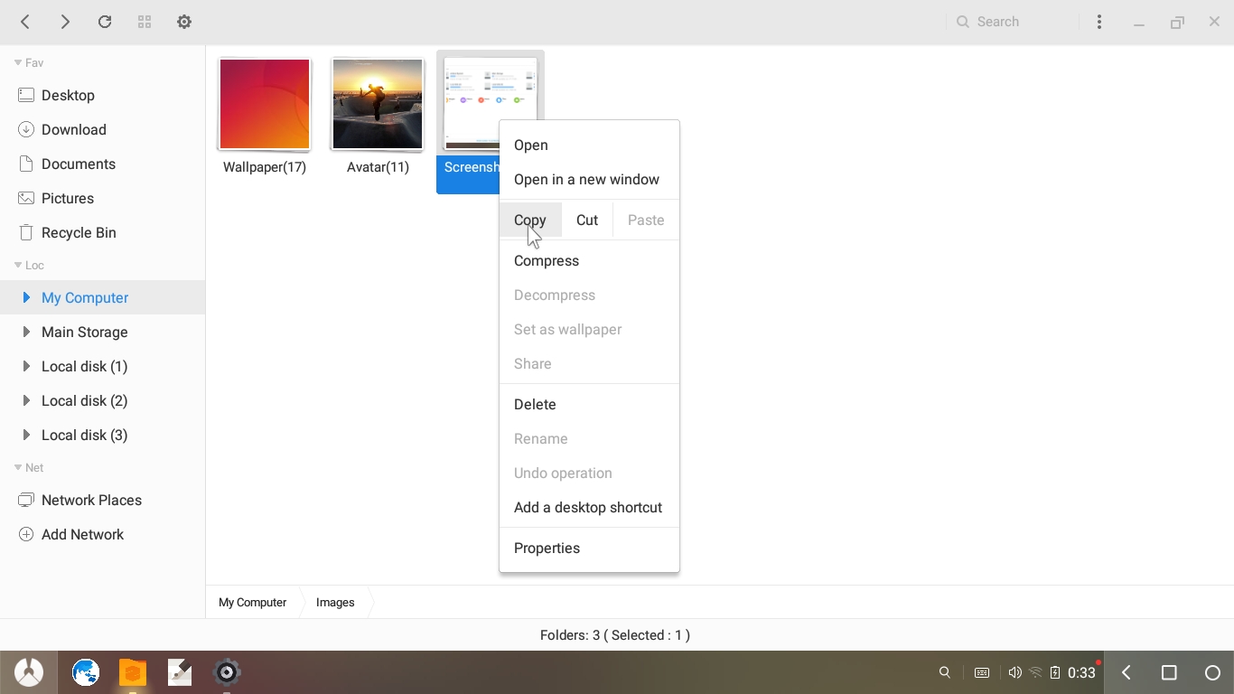Open the settings gear icon
1234x694 pixels.
pos(184,22)
